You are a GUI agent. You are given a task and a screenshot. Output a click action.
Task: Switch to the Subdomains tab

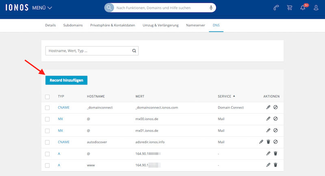tap(73, 25)
